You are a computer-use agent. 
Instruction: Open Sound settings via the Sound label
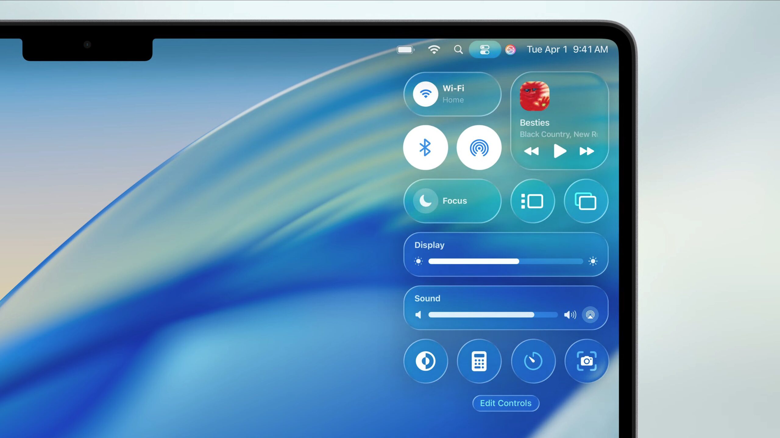pyautogui.click(x=427, y=298)
